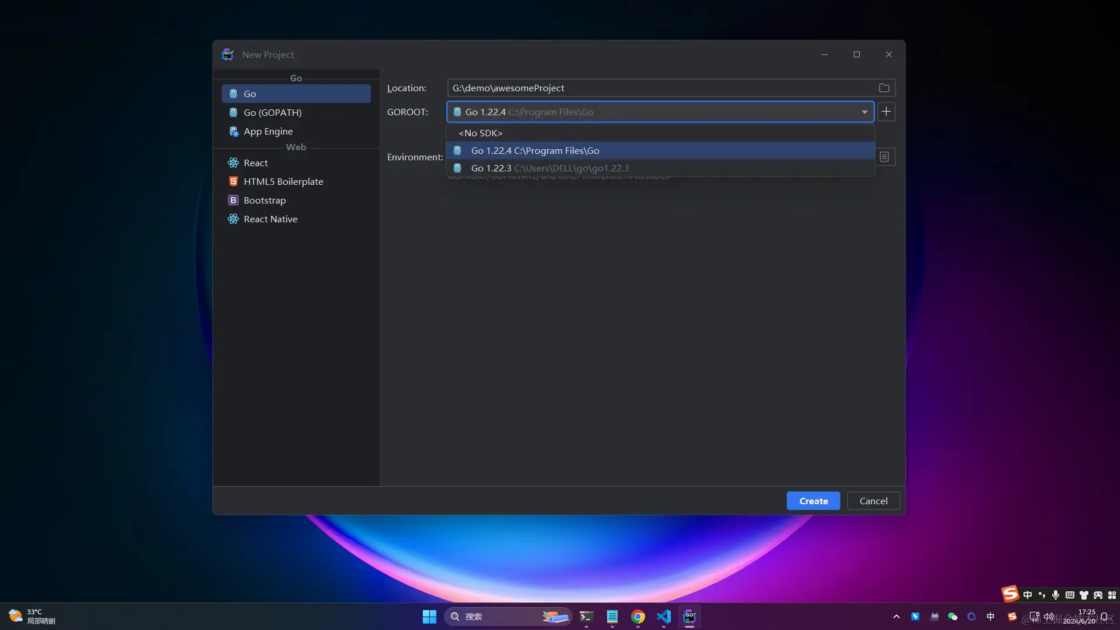Open Sogou soft keyboard
The width and height of the screenshot is (1120, 630).
(x=1070, y=595)
